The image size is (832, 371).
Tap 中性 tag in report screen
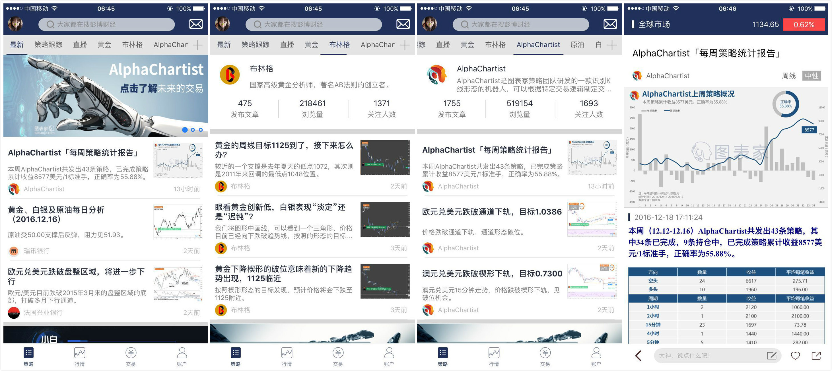coord(811,76)
